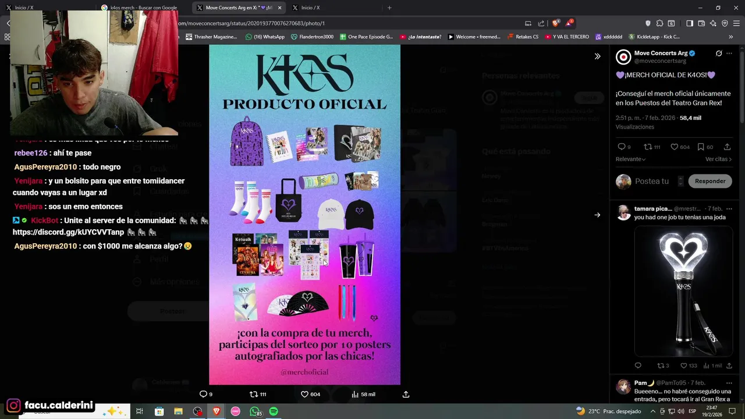This screenshot has width=745, height=419.
Task: View post analytics showing 58 mil below photo
Action: coord(363,394)
